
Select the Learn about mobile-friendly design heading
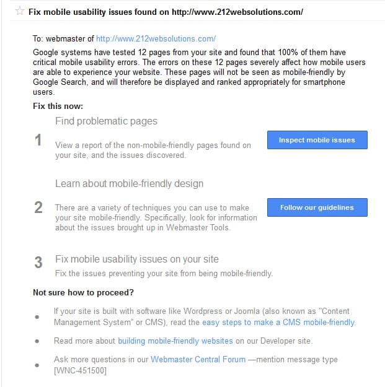click(x=129, y=184)
